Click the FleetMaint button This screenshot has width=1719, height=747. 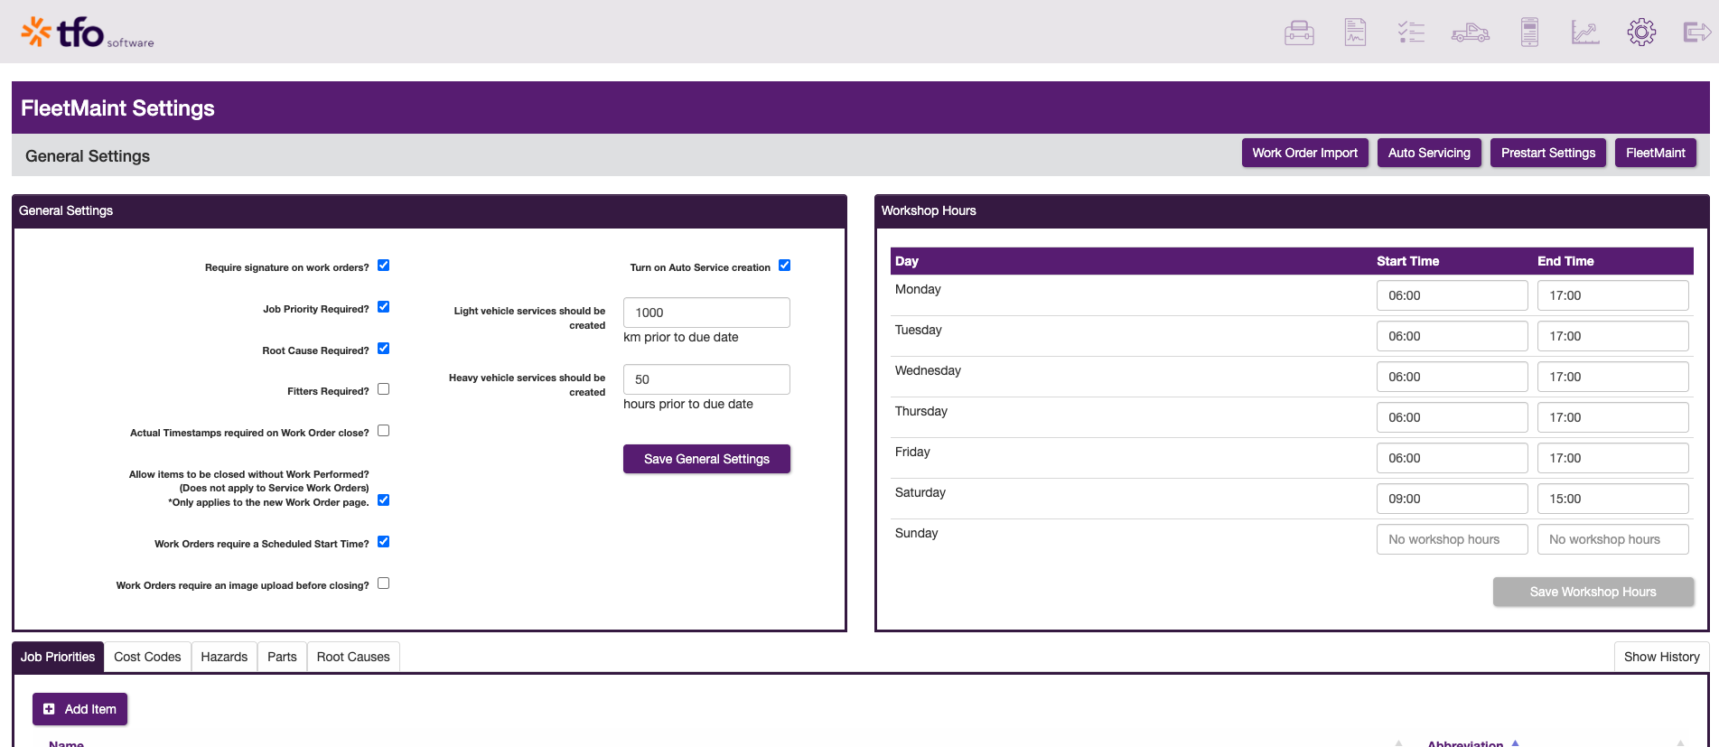[1656, 153]
